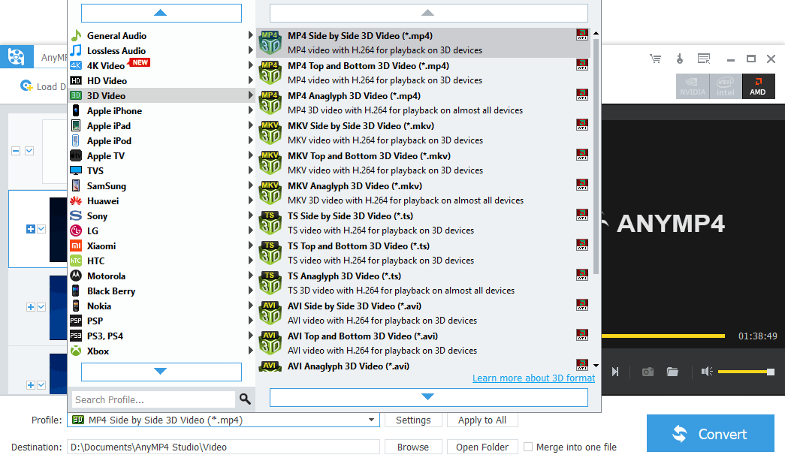Open the Profile dropdown arrow
The image size is (785, 473).
(372, 420)
